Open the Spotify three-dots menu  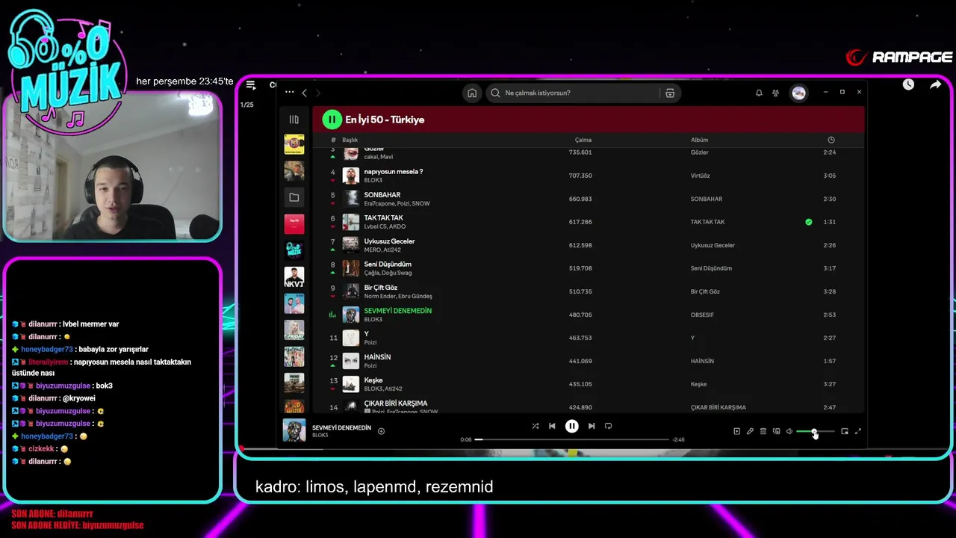[x=289, y=92]
